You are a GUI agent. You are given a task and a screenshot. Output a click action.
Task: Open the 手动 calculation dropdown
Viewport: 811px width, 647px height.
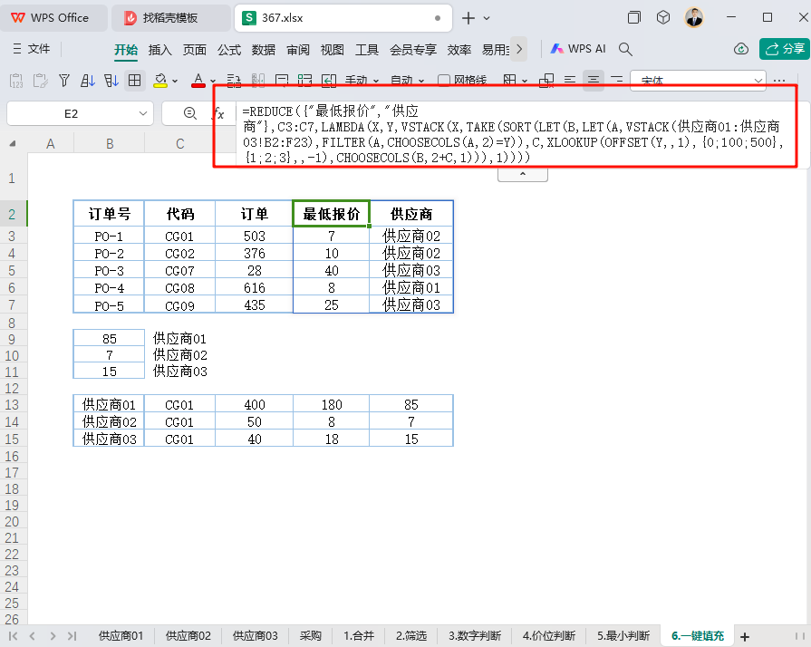[362, 81]
